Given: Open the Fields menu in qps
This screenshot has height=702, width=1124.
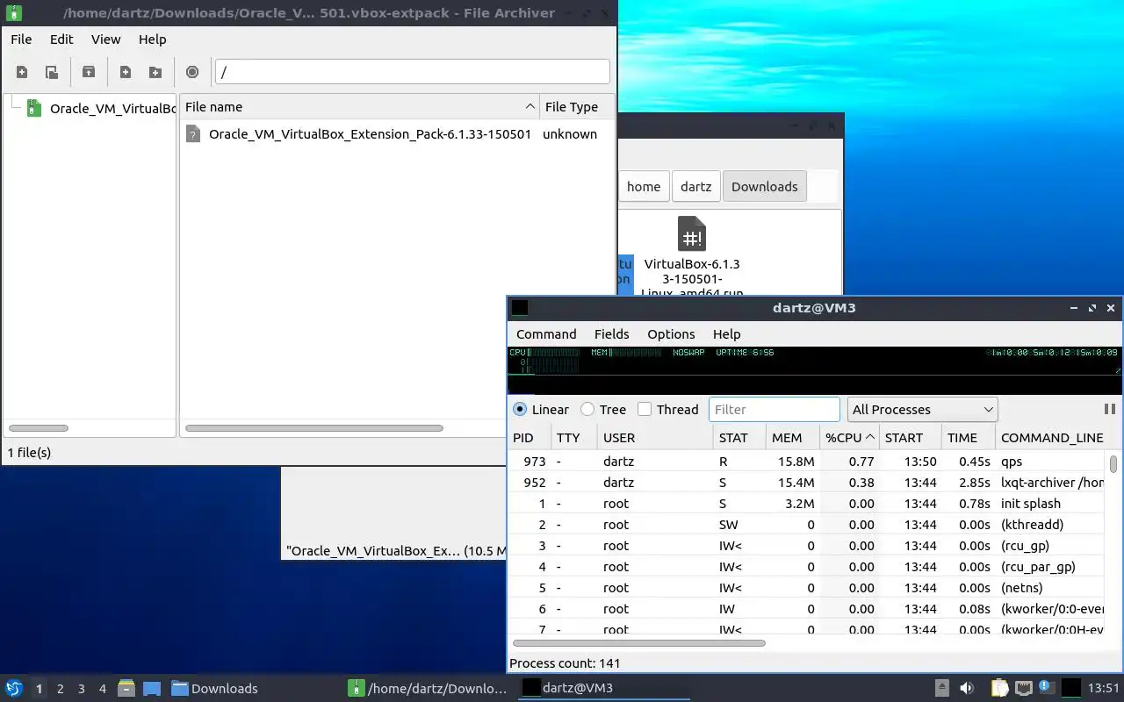Looking at the screenshot, I should coord(612,334).
